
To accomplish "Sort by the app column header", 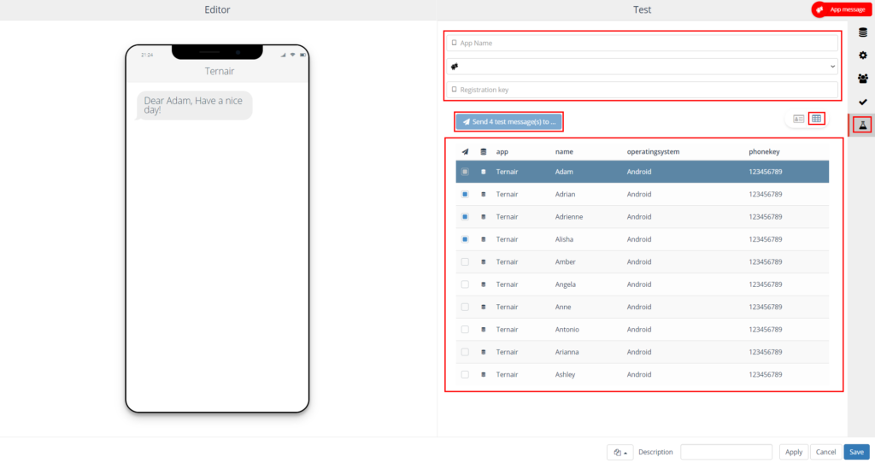I will tap(502, 152).
